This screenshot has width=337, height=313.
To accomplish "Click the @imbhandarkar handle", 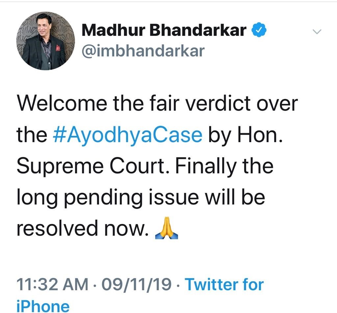I will [x=143, y=51].
